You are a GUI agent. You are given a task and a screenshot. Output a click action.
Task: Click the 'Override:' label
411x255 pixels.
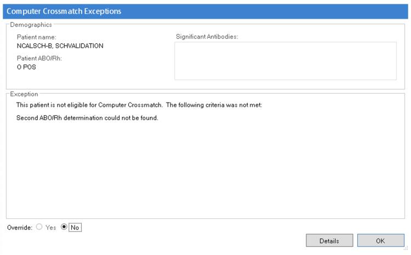coord(19,228)
